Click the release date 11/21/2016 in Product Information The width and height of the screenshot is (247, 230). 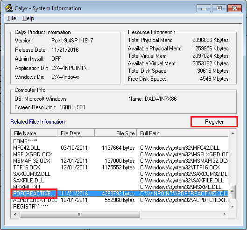(x=65, y=50)
